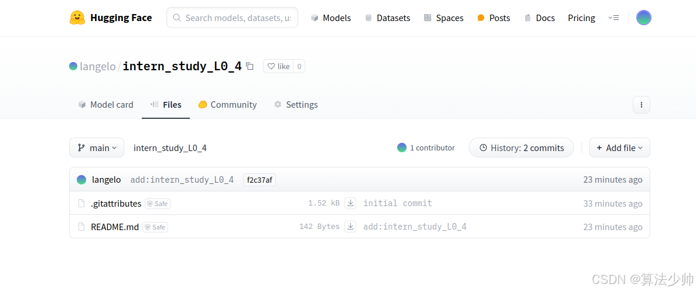Click the avatar in latest commit row
Screen dimensions: 696x291
(81, 180)
